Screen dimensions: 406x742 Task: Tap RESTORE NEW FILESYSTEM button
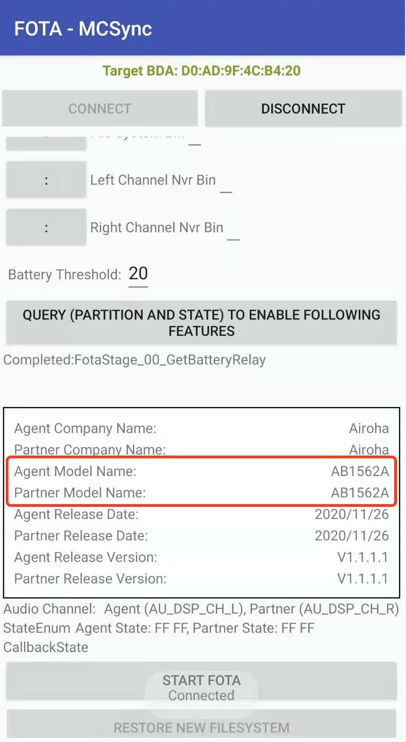(202, 727)
